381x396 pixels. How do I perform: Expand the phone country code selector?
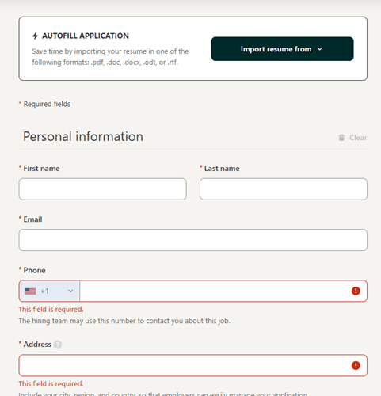(x=49, y=291)
